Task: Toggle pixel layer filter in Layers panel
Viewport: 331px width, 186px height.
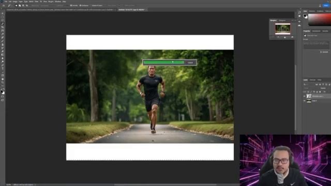Action: 317,85
